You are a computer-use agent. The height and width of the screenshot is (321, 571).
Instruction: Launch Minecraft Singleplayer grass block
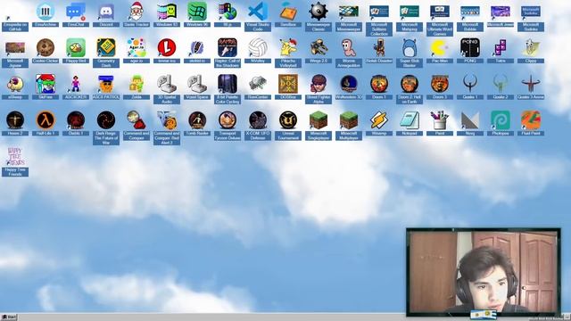tap(319, 120)
